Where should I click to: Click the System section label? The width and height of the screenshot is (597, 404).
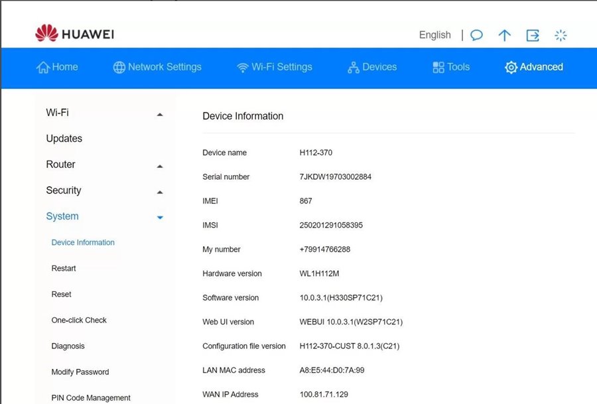click(x=62, y=216)
